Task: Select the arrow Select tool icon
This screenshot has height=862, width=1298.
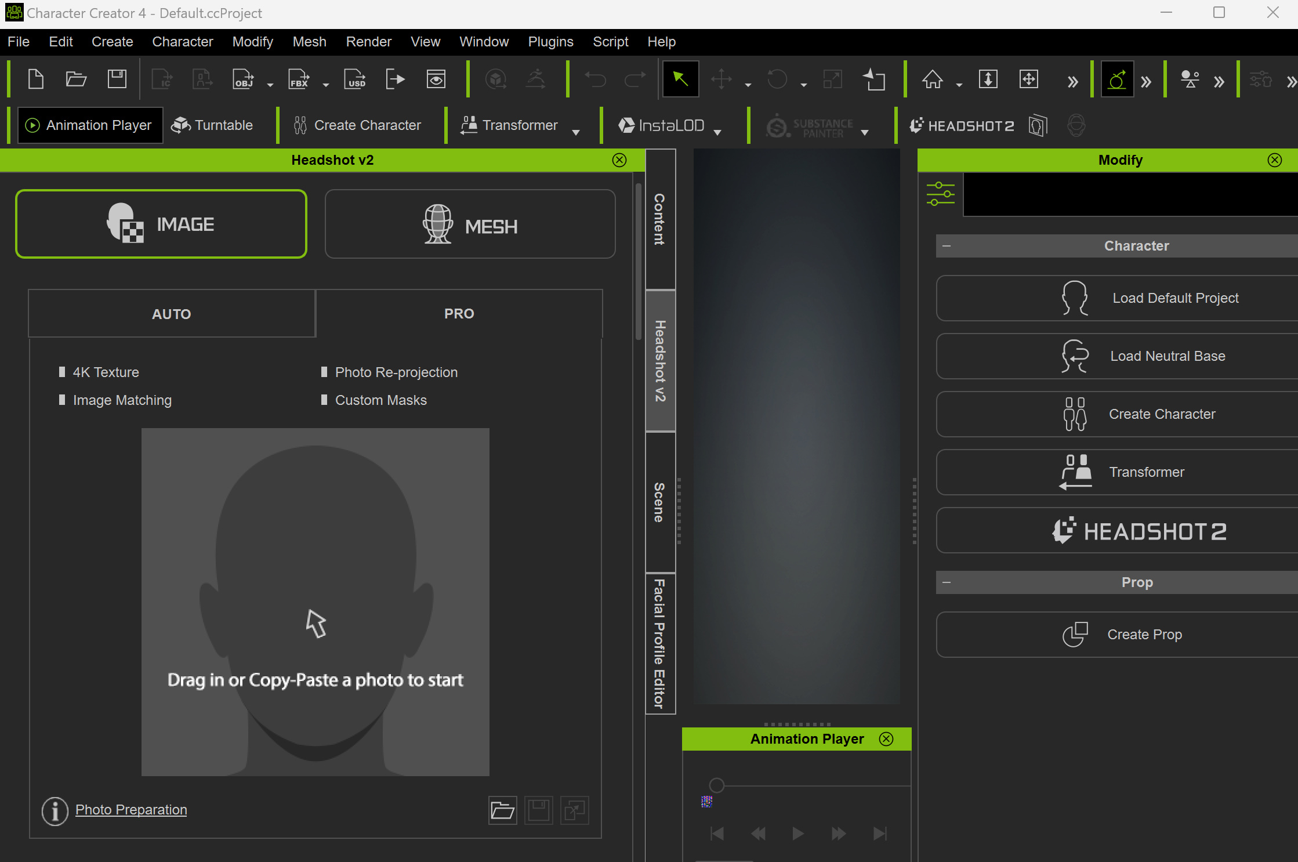Action: pyautogui.click(x=680, y=79)
